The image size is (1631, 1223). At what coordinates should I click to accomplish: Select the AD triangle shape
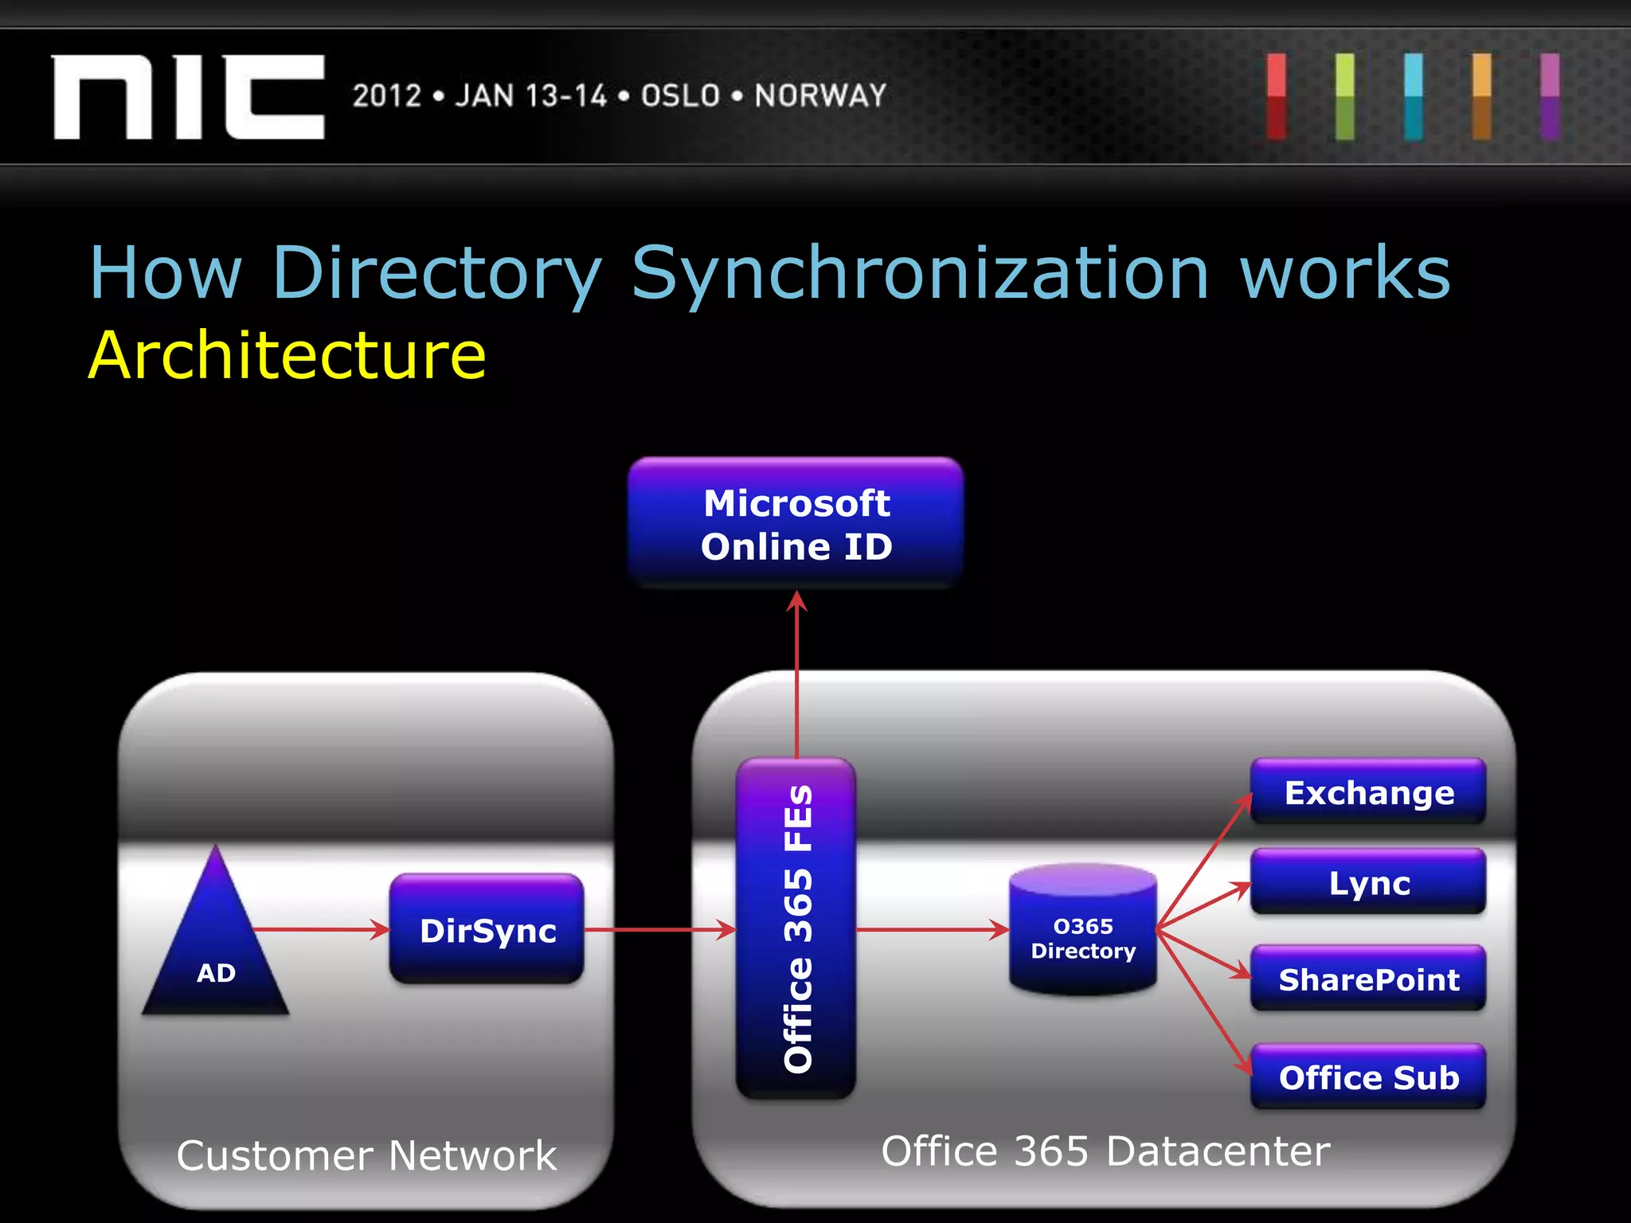click(x=215, y=930)
